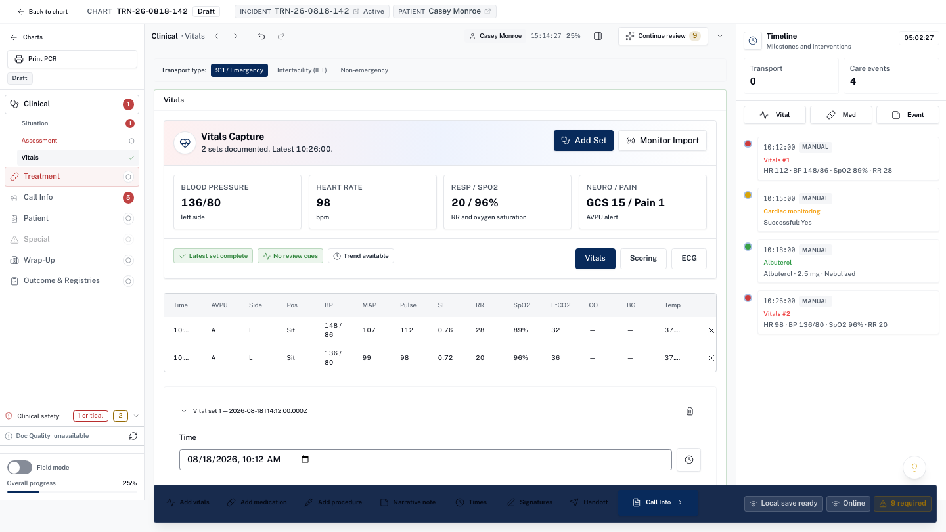Toggle Field mode switch

click(x=20, y=467)
